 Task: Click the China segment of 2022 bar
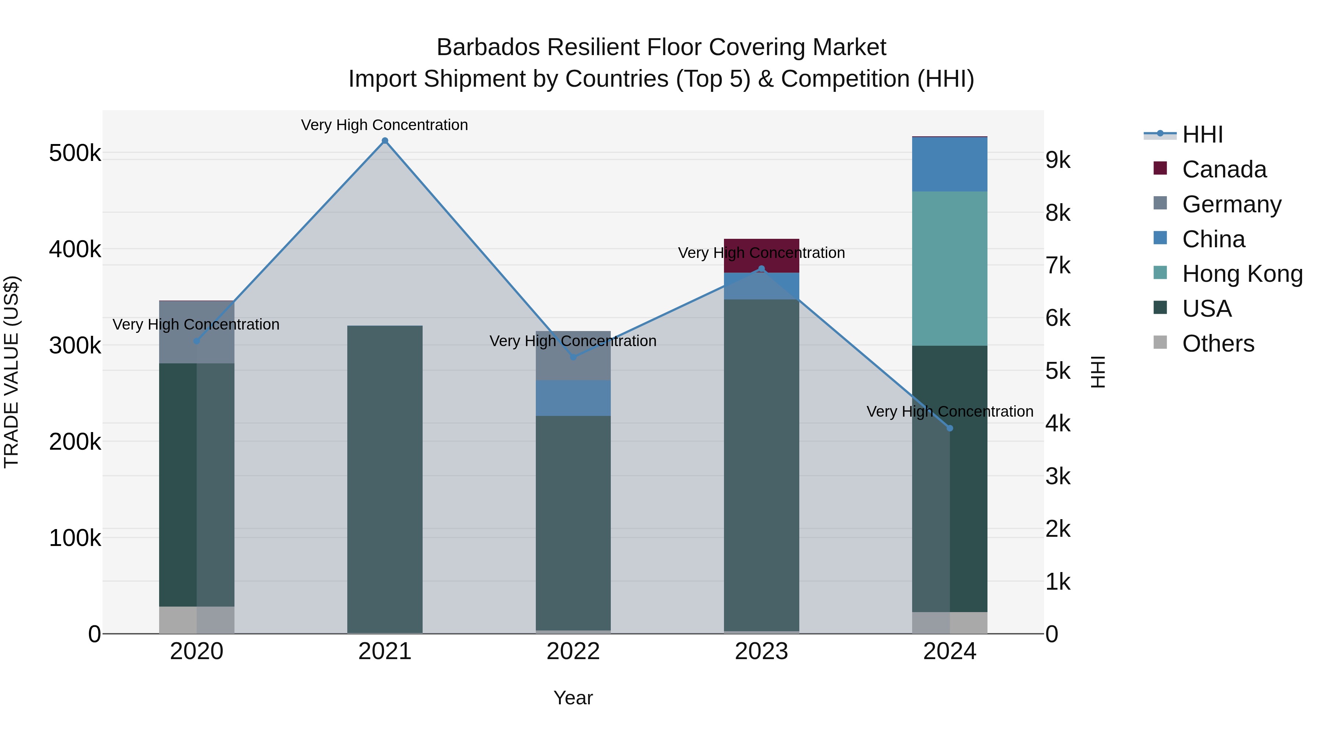tap(573, 398)
